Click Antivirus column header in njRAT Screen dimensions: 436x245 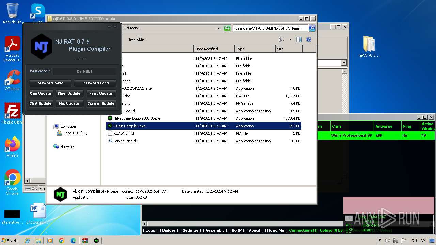click(x=387, y=126)
